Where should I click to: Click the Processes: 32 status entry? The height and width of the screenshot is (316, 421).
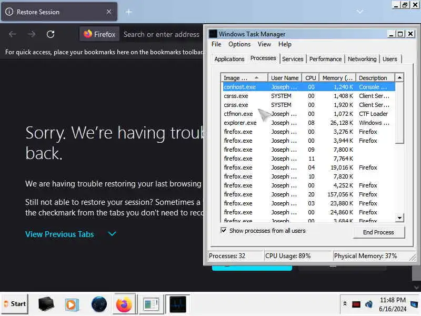coord(235,256)
